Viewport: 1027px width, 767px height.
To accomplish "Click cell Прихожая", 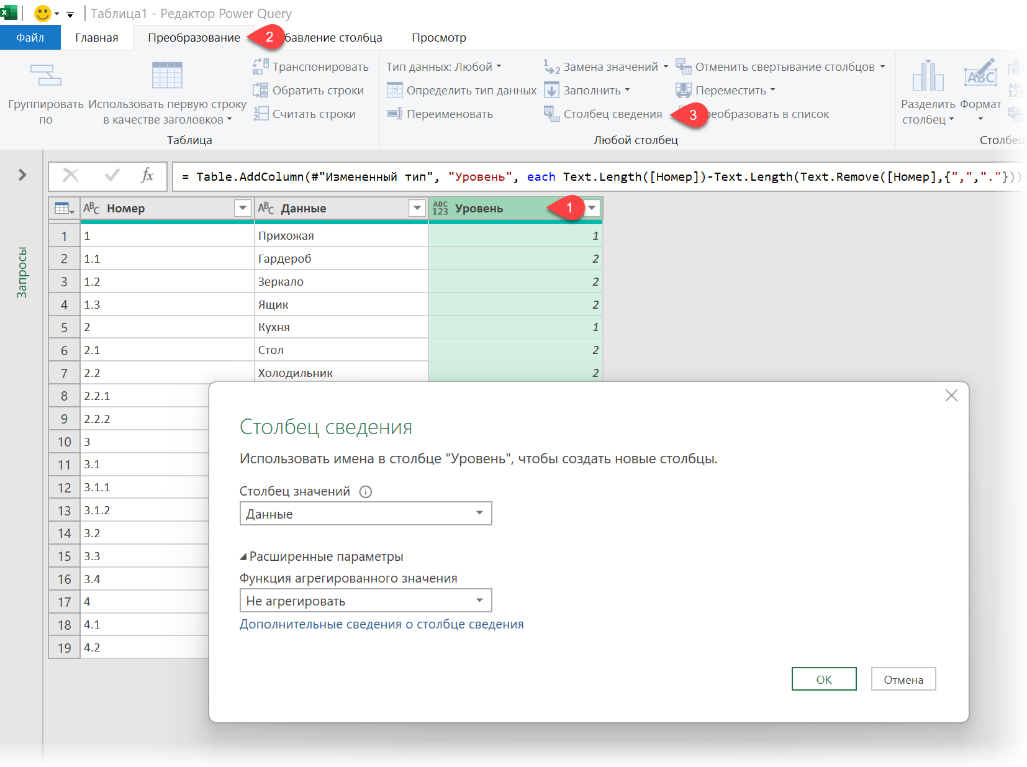I will (341, 235).
